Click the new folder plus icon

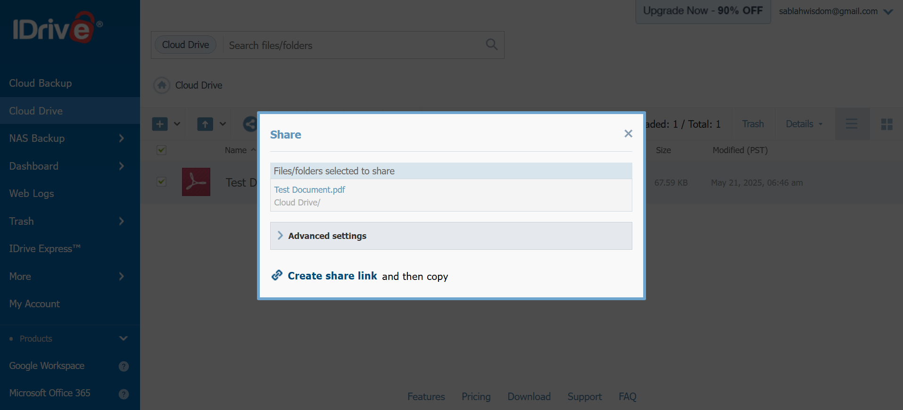(x=160, y=124)
